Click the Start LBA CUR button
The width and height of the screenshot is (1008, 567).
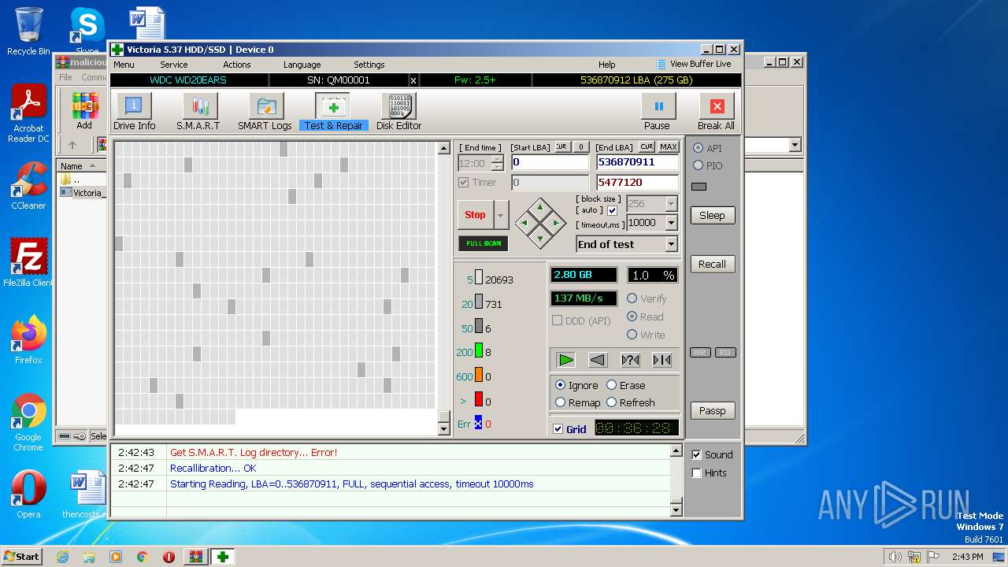[561, 147]
